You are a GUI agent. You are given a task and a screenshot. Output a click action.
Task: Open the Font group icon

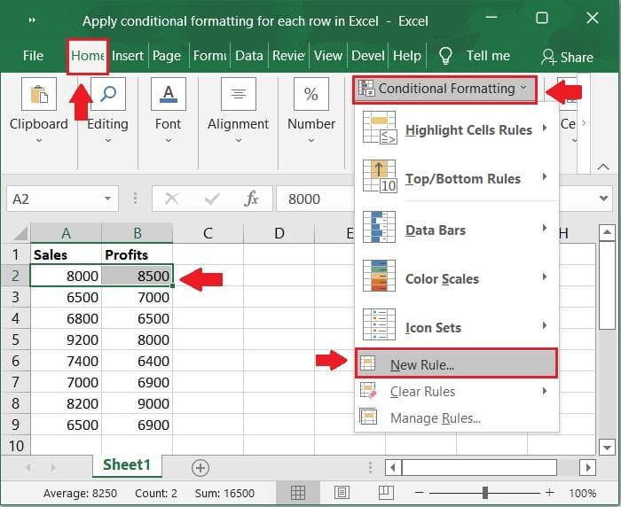point(169,94)
